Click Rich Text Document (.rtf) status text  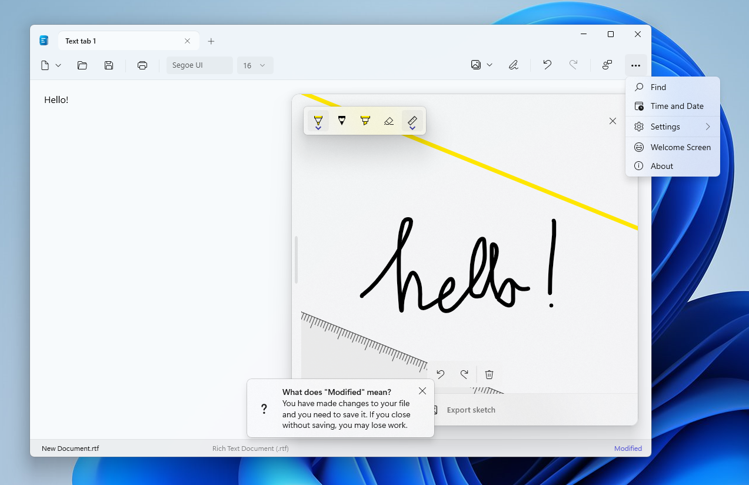click(x=251, y=449)
